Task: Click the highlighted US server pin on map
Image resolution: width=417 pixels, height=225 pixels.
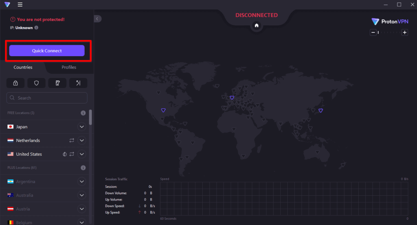Action: coord(163,110)
